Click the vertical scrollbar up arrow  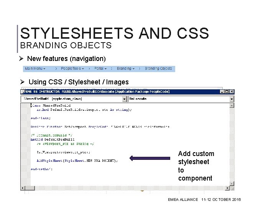(232, 105)
